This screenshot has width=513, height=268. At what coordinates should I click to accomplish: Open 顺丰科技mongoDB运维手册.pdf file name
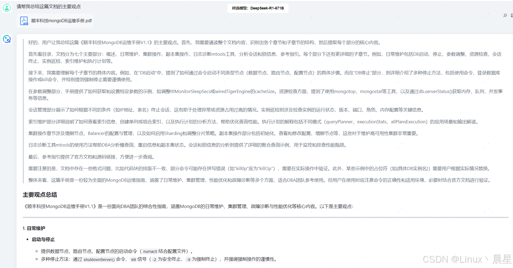[x=61, y=21]
